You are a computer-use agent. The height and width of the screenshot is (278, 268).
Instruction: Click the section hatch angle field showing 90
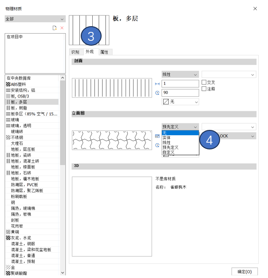pyautogui.click(x=180, y=93)
